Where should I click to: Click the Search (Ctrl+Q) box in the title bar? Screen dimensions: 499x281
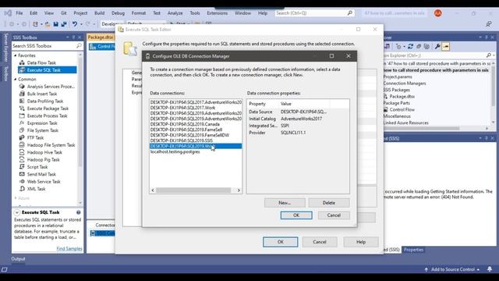coord(314,13)
